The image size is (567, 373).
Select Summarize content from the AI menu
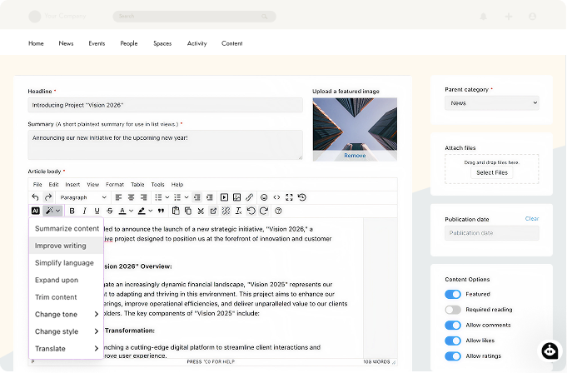tap(66, 228)
